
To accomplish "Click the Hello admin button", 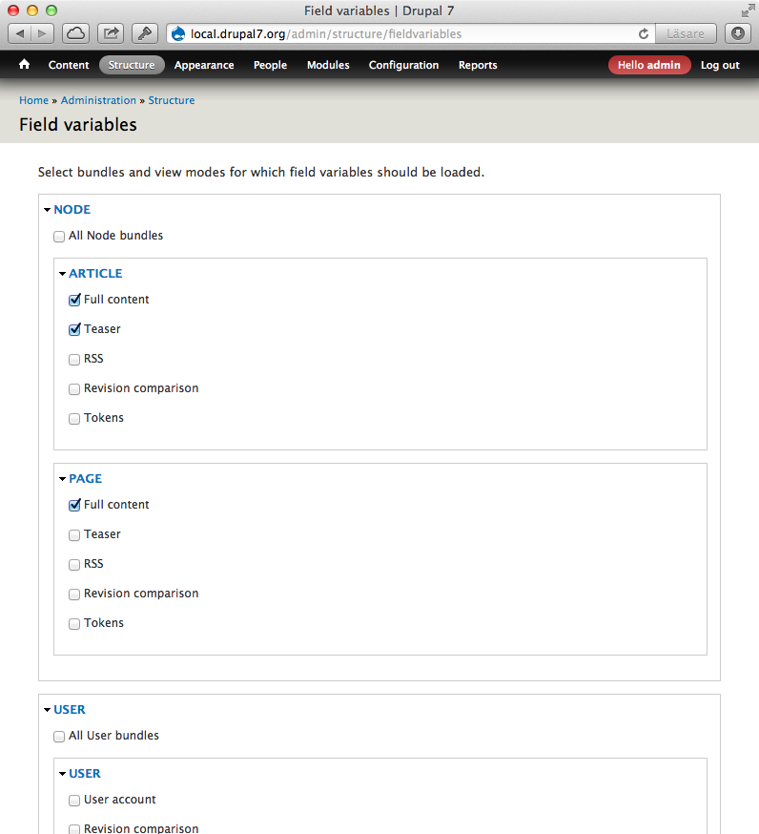I will click(x=649, y=65).
